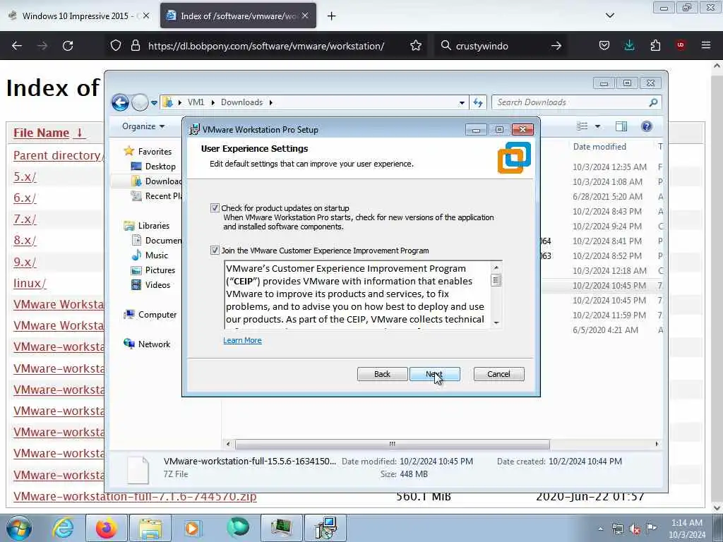This screenshot has width=723, height=542.
Task: Click the change view icon in Explorer
Action: (582, 126)
